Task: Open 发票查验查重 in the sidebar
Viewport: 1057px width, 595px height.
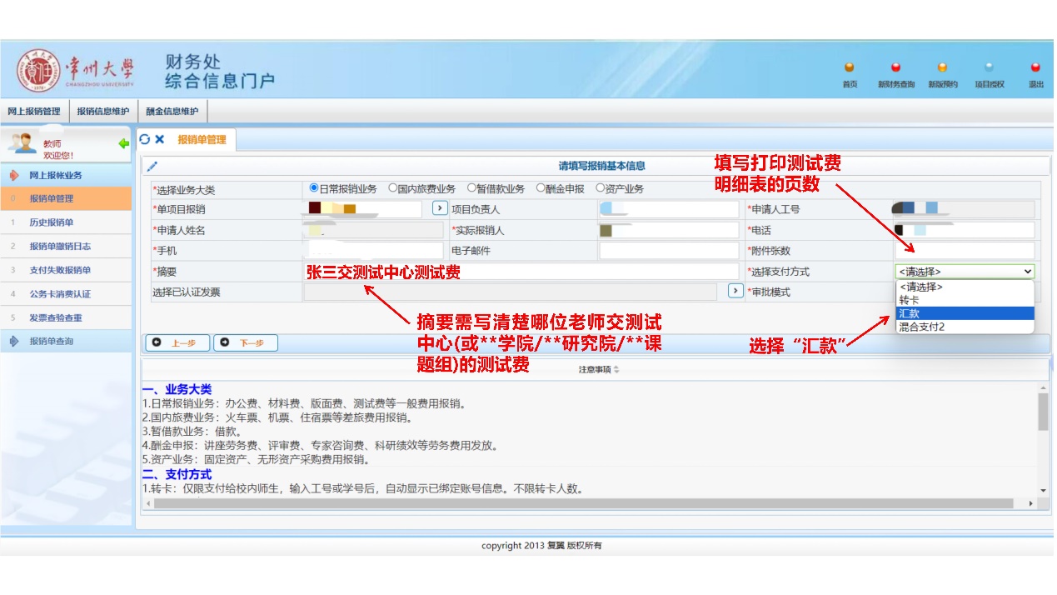Action: click(x=66, y=317)
